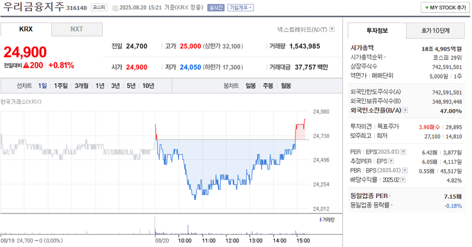Click the 7.15배 sector PER value

click(x=453, y=197)
